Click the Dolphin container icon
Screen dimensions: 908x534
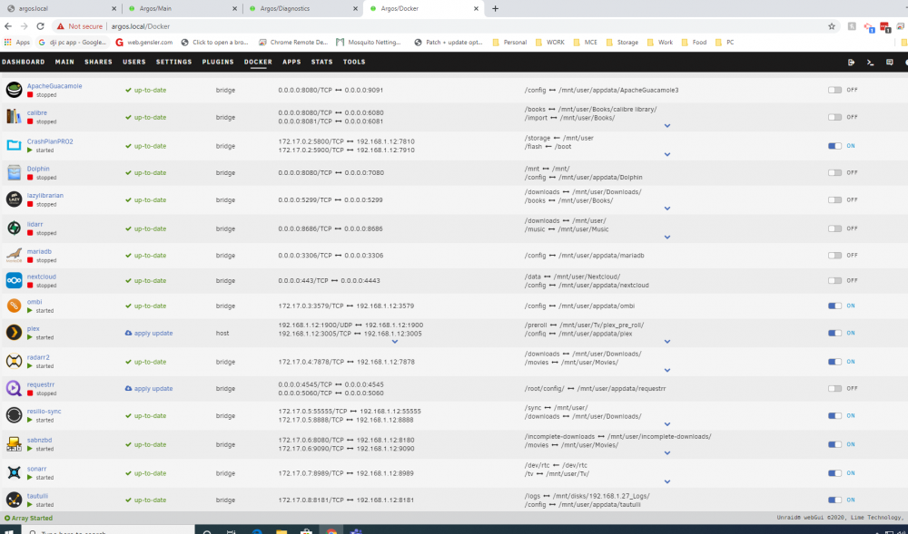point(14,172)
